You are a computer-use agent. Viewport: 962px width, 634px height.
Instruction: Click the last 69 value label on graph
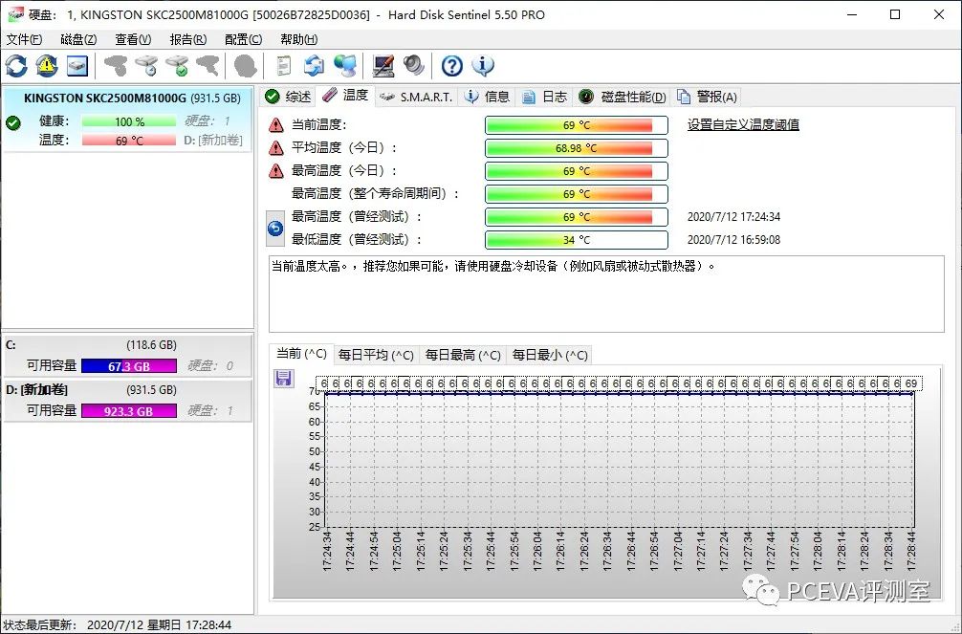[x=911, y=383]
